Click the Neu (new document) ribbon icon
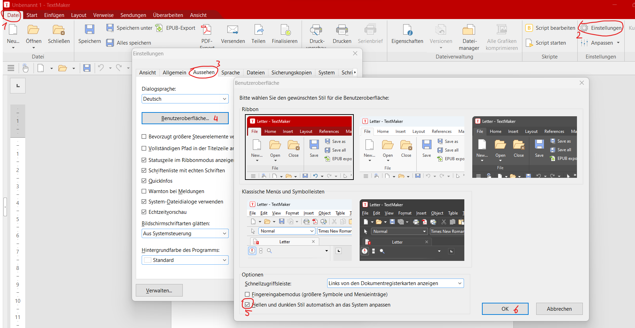 13,30
